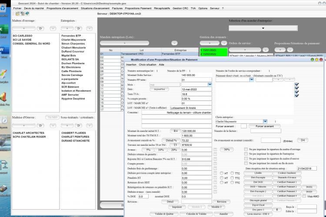Viewport: 326px width, 217px height.
Task: Click the Numéro PP texte input field
Action: (196, 80)
